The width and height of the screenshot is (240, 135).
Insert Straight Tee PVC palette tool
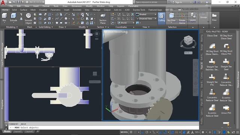(x=212, y=80)
